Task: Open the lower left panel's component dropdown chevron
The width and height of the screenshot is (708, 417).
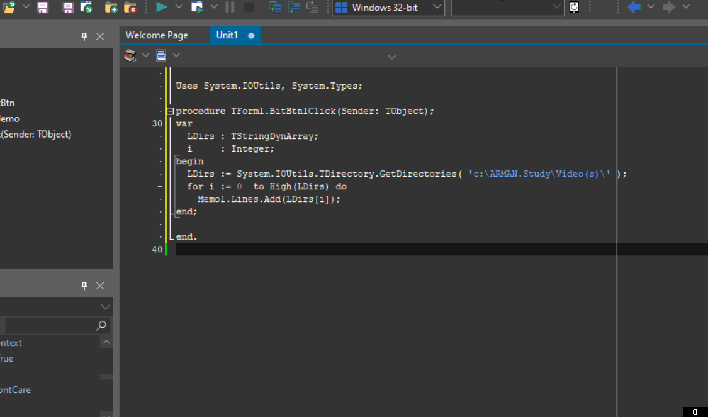Action: pos(105,307)
